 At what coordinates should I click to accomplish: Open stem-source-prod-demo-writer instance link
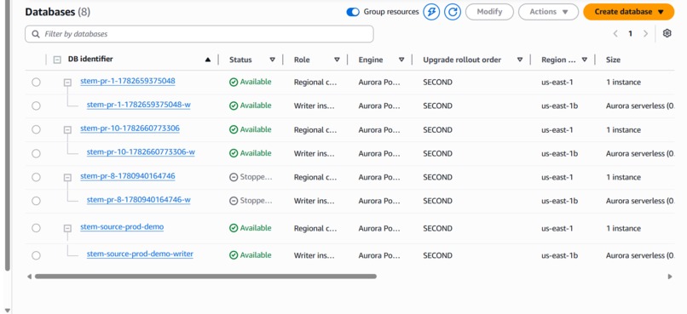pos(140,254)
